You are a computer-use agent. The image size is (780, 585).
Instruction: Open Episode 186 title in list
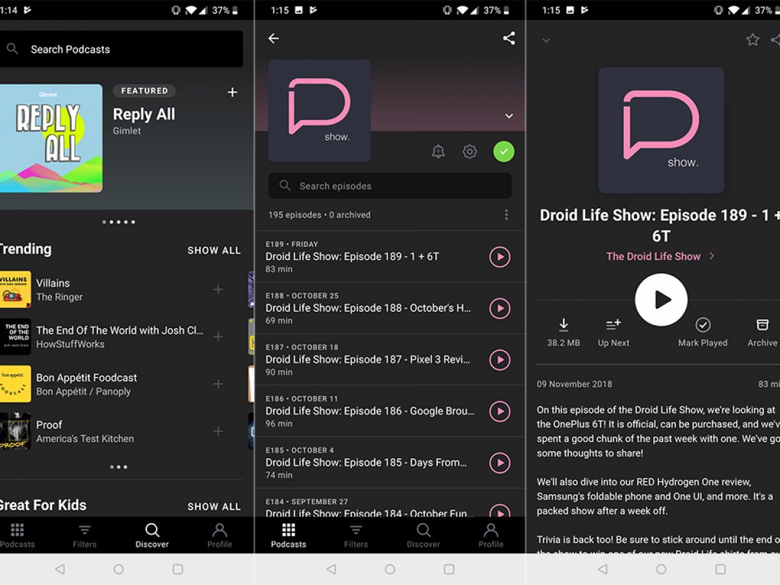pyautogui.click(x=370, y=411)
